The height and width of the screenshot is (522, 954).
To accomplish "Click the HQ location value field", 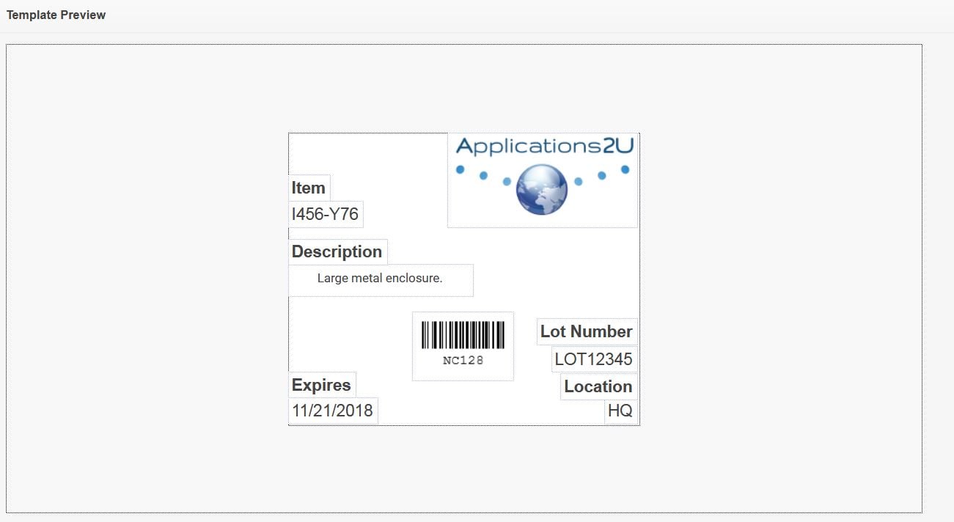I will click(620, 411).
